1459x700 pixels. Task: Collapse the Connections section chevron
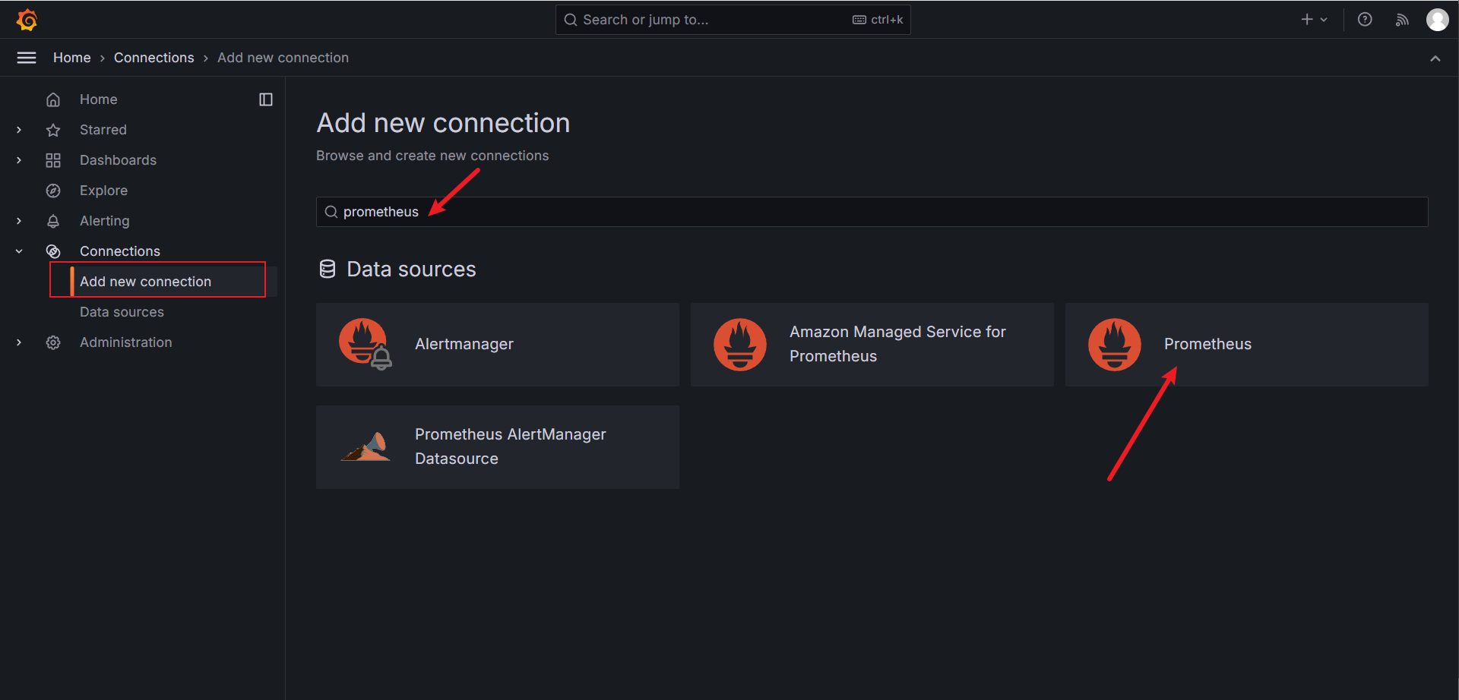point(19,251)
